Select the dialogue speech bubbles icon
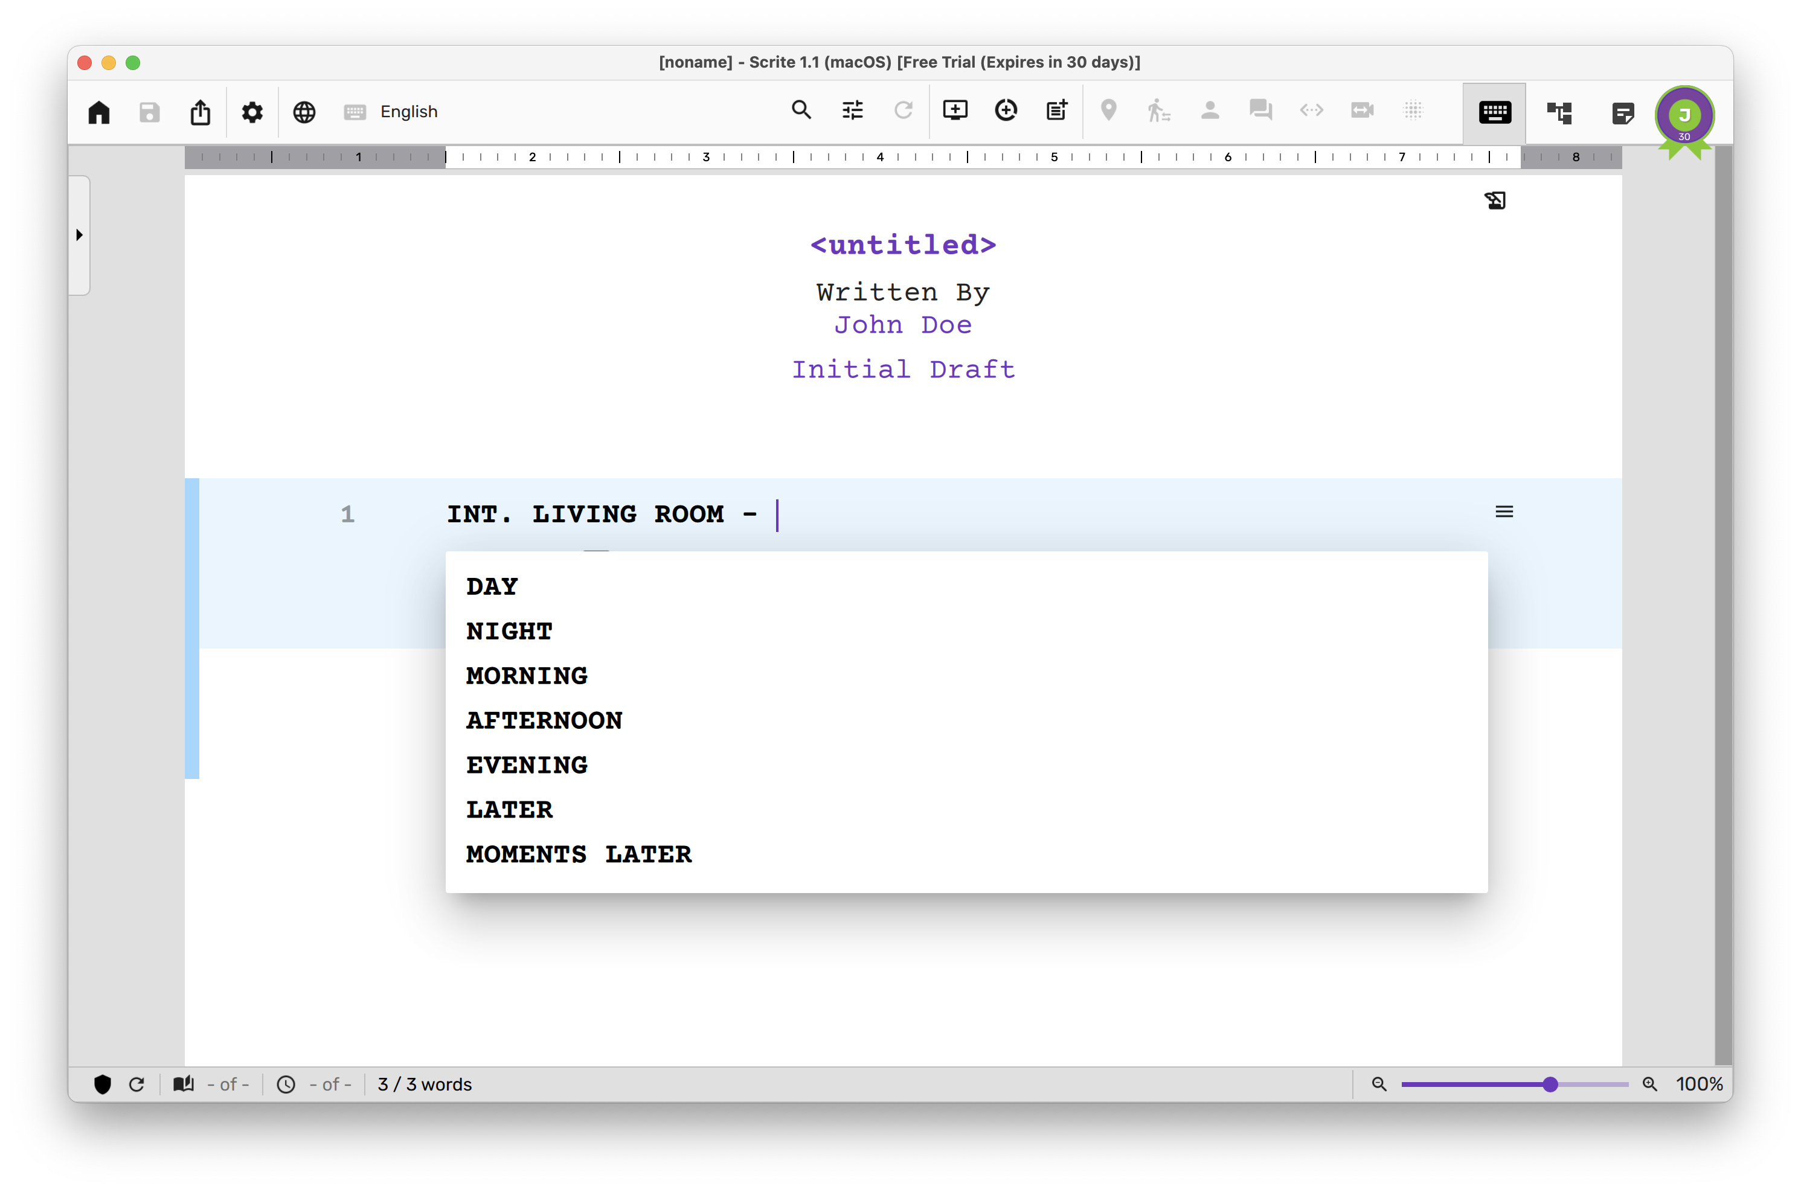1801x1192 pixels. [1260, 111]
